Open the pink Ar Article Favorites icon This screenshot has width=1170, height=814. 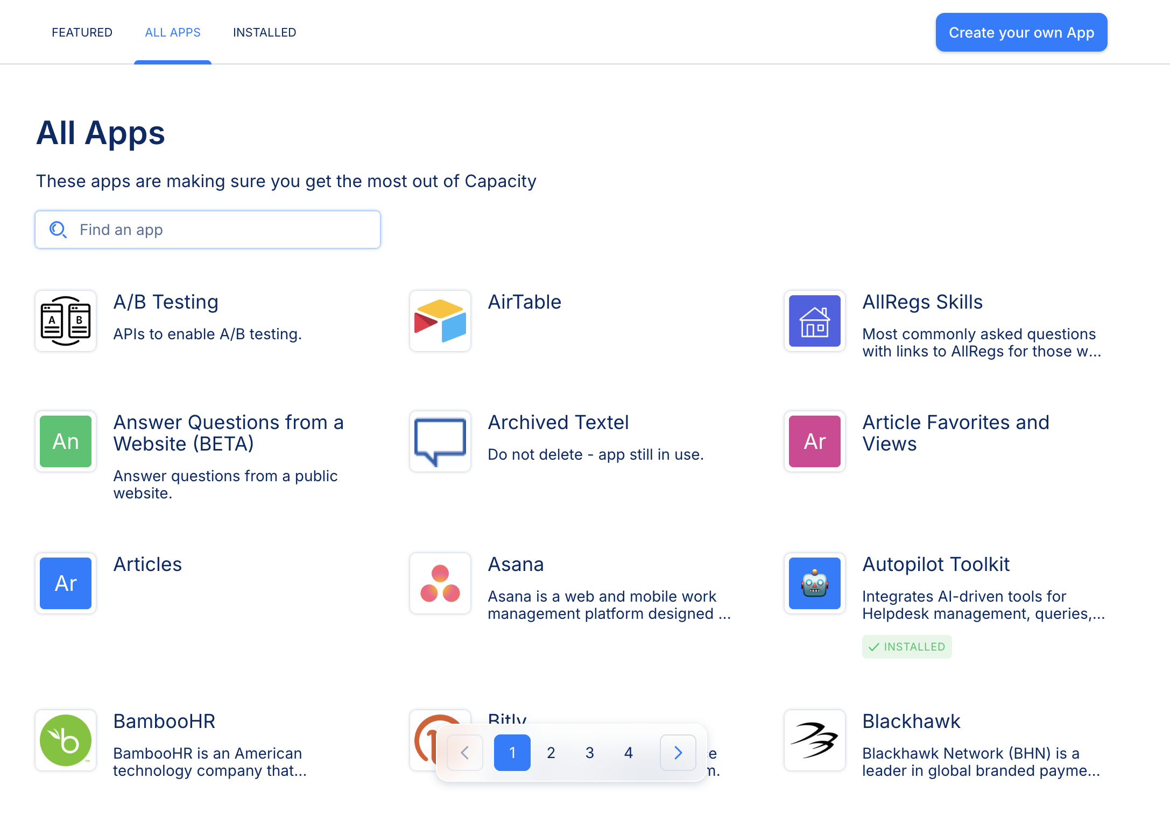pos(814,441)
